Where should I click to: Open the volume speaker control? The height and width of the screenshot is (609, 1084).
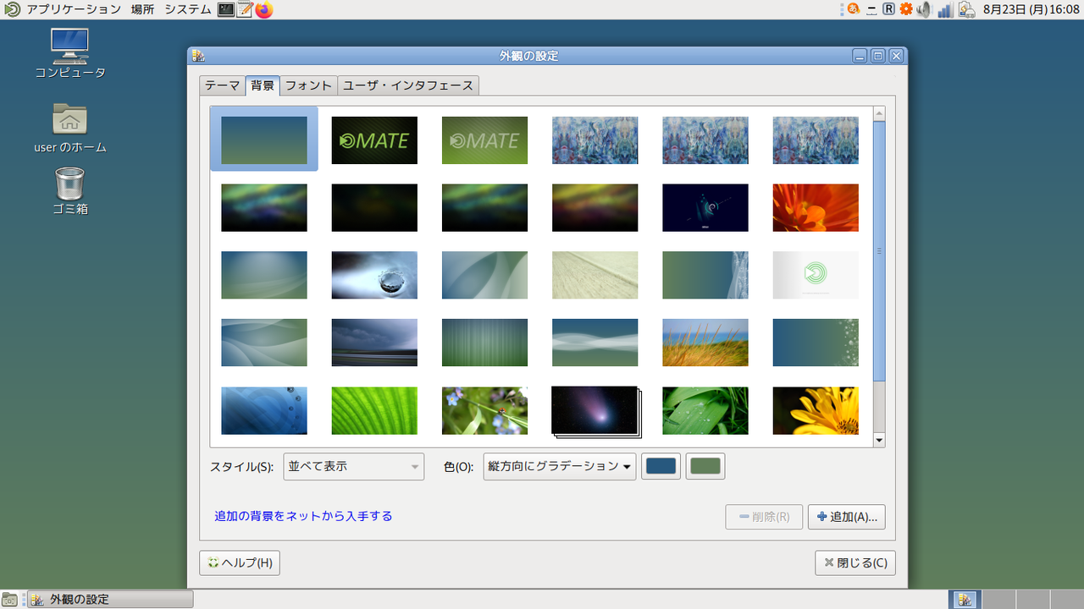point(924,9)
